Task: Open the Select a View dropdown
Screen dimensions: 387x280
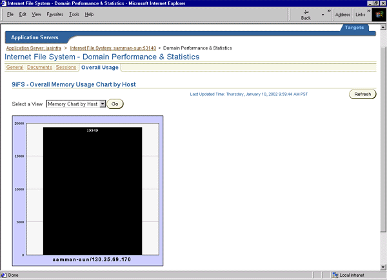Action: pyautogui.click(x=75, y=104)
